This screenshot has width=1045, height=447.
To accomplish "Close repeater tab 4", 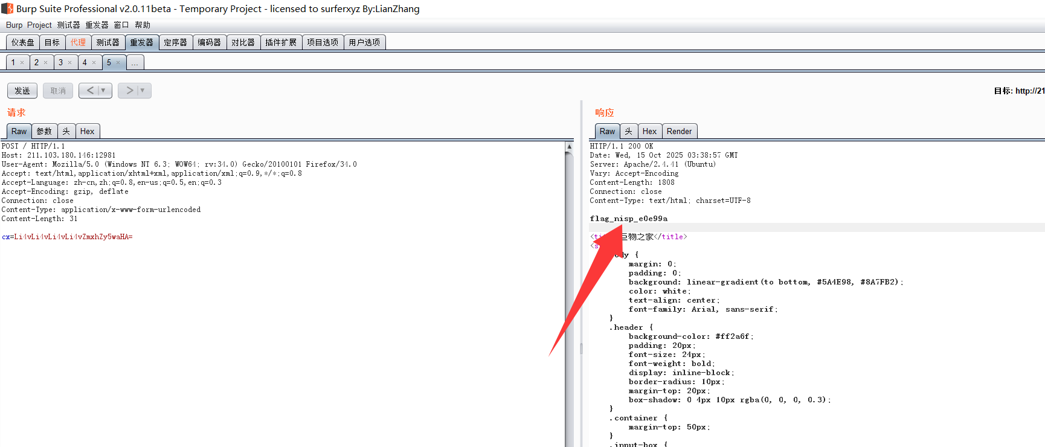I will pyautogui.click(x=94, y=63).
